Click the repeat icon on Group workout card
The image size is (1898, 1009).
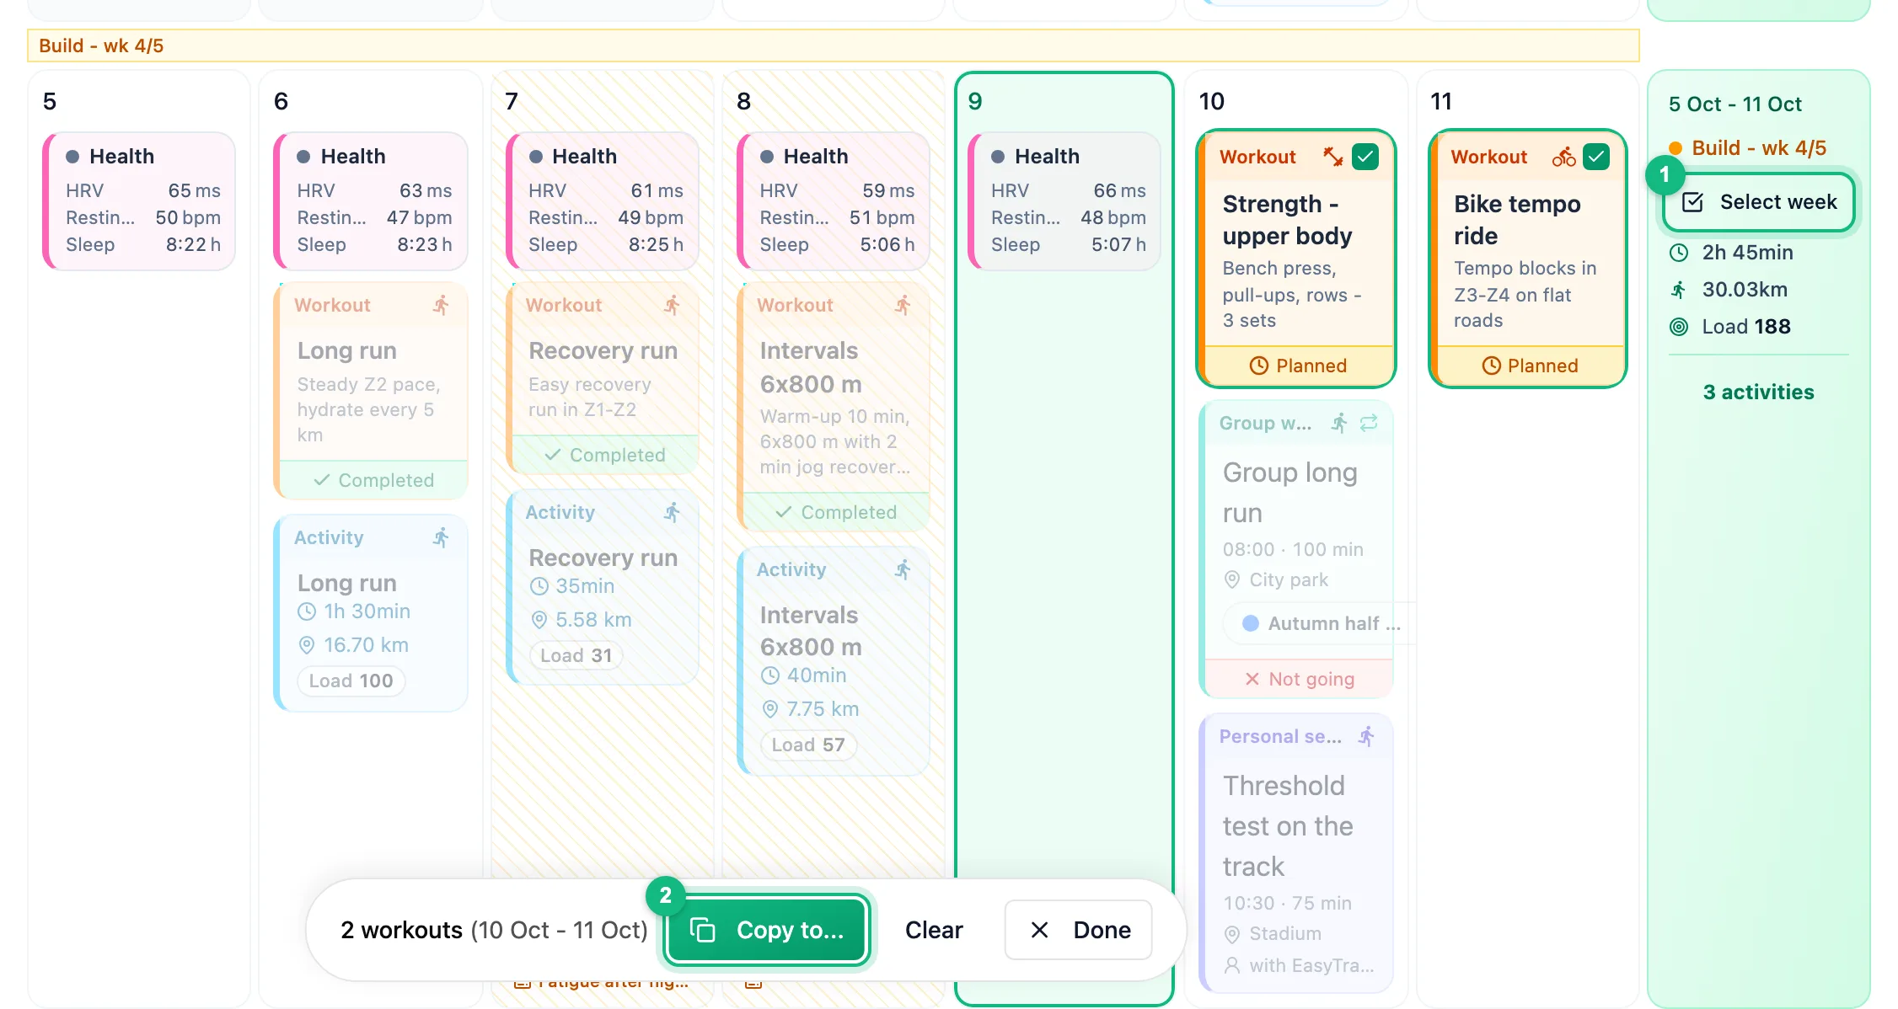point(1369,423)
